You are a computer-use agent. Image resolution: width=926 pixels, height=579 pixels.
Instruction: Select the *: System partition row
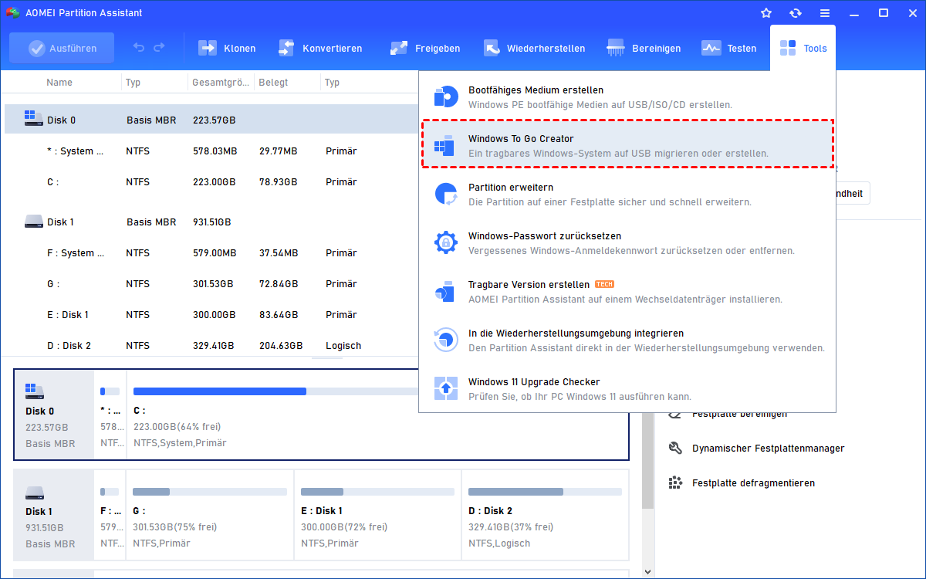(212, 151)
